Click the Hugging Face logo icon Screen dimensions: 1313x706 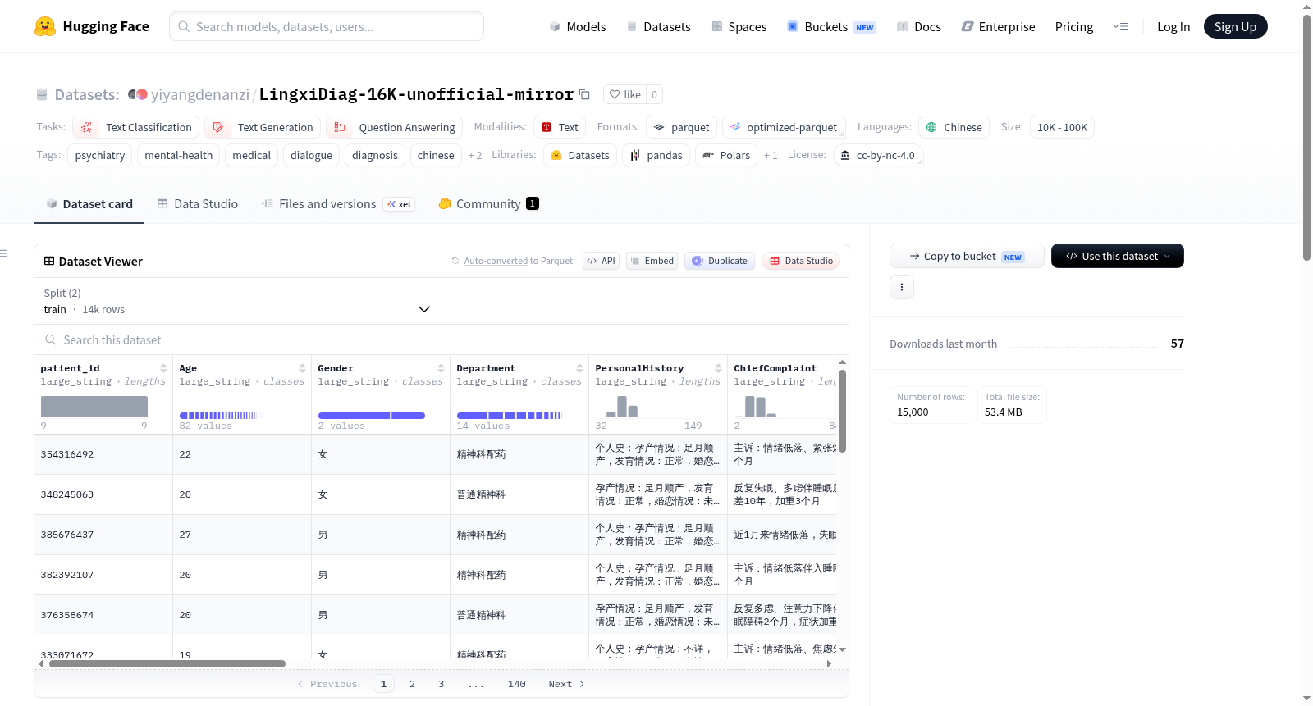pos(45,26)
